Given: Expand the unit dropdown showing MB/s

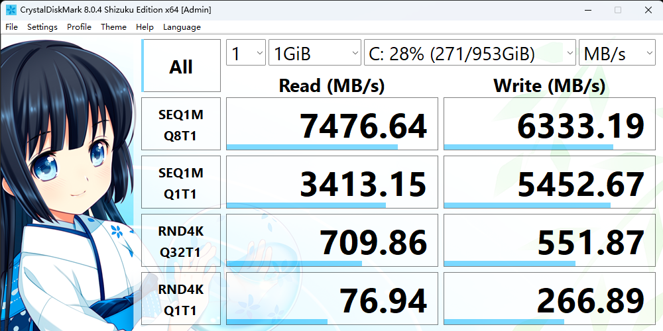Looking at the screenshot, I should pos(617,52).
